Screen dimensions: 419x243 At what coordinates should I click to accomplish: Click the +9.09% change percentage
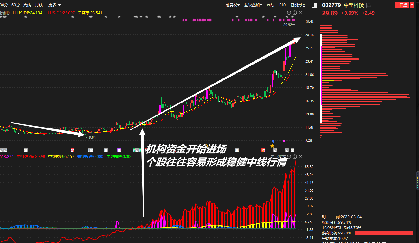click(x=350, y=13)
